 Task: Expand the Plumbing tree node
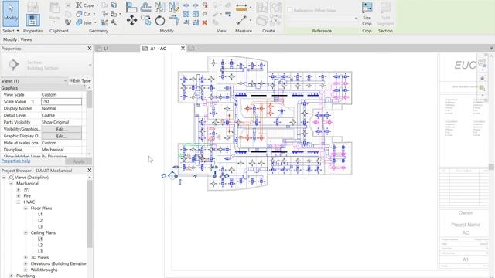point(11,276)
